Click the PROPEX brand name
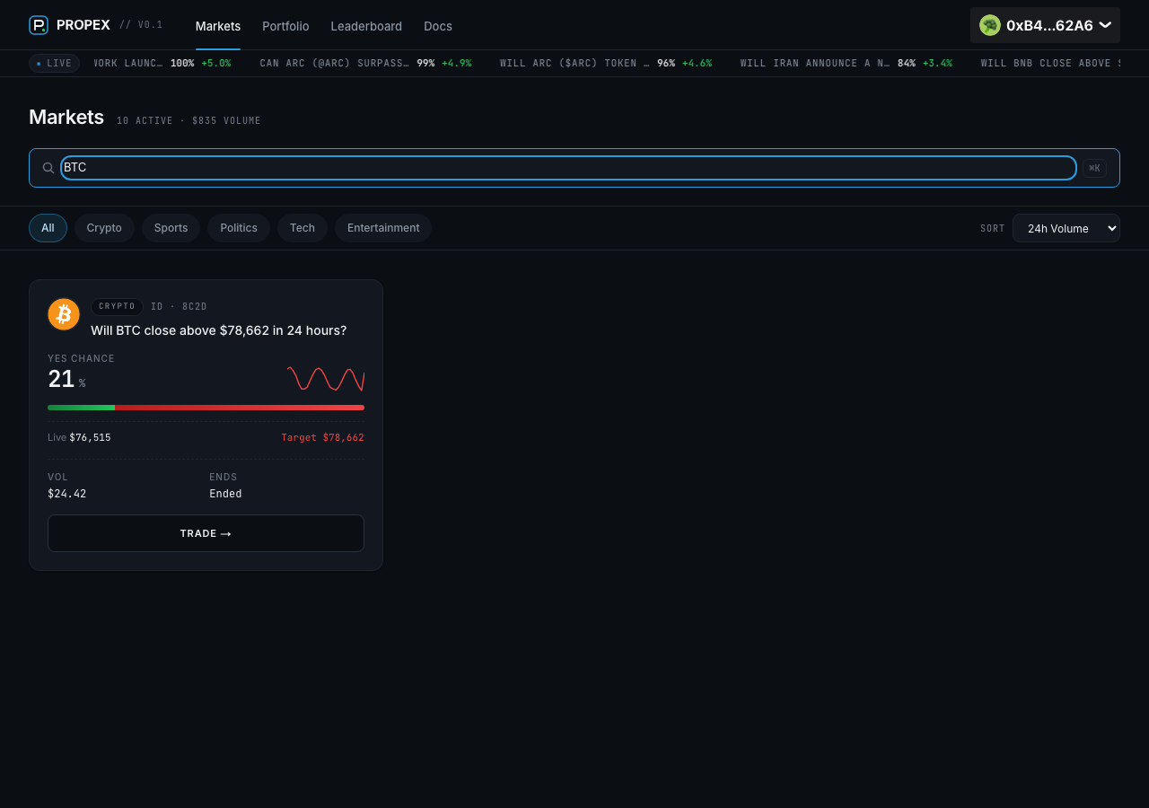This screenshot has width=1149, height=808. click(83, 25)
